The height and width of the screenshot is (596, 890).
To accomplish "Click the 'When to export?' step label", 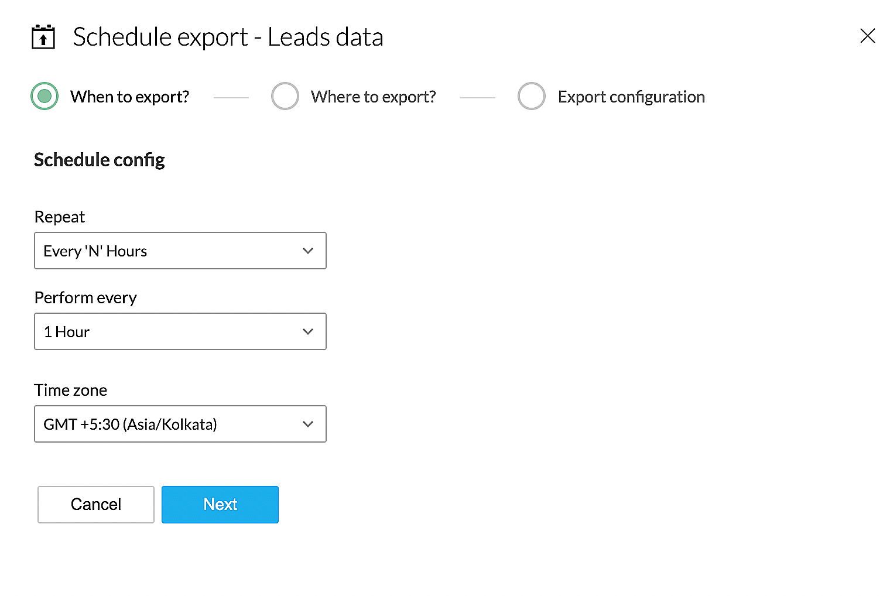I will tap(129, 97).
